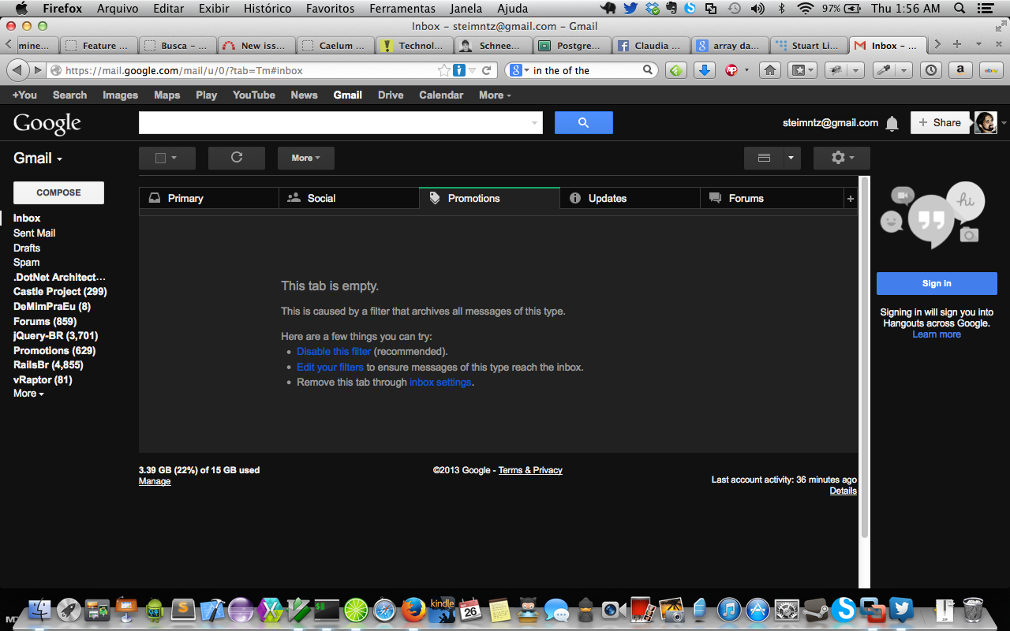Switch to the Forums inbox tab
Image resolution: width=1010 pixels, height=631 pixels.
point(770,199)
